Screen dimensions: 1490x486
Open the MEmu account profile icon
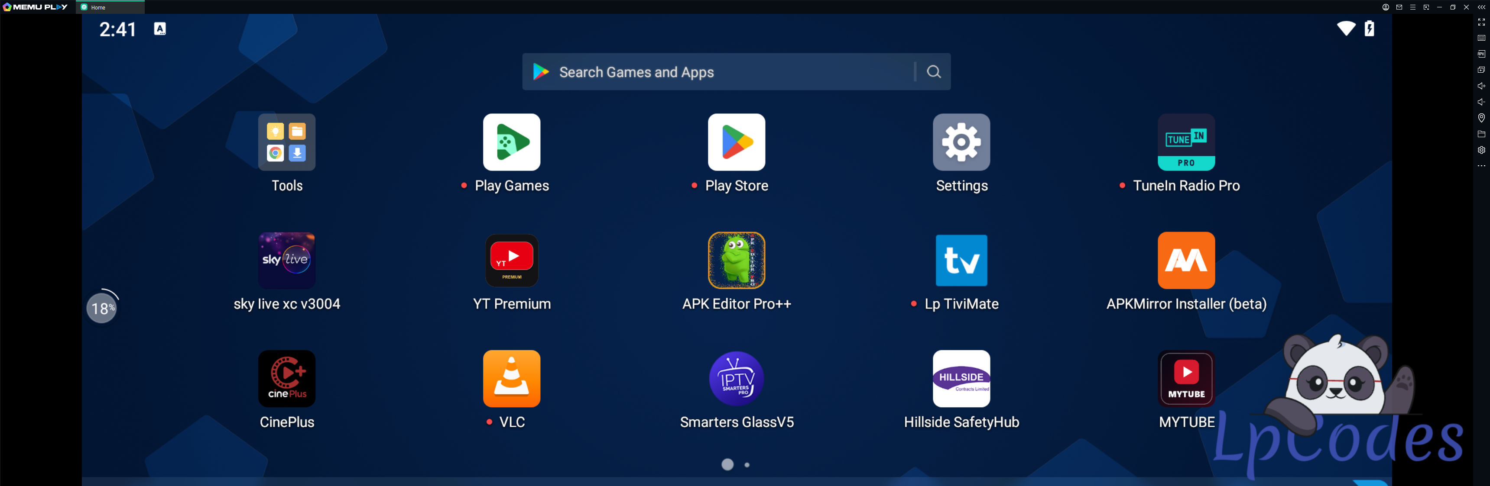(x=1386, y=7)
